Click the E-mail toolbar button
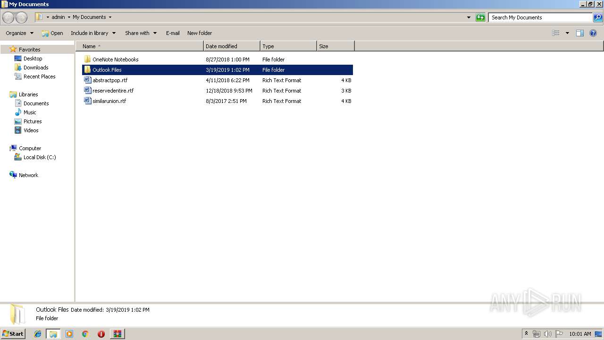The image size is (604, 340). pyautogui.click(x=173, y=33)
